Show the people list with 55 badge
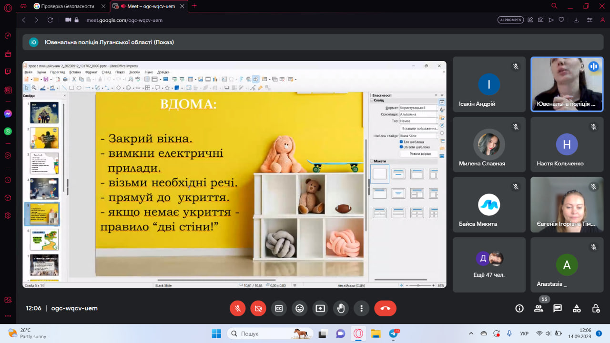The height and width of the screenshot is (343, 610). 539,308
